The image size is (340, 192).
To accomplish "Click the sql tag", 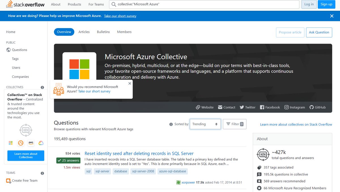I will click(88, 171).
